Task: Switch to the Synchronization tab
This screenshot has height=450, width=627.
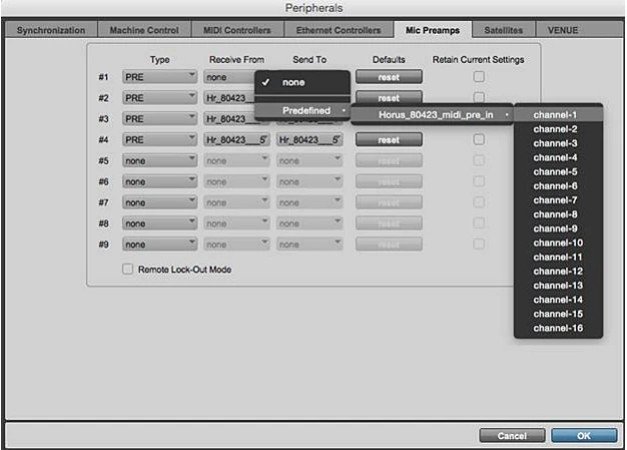Action: click(x=51, y=30)
